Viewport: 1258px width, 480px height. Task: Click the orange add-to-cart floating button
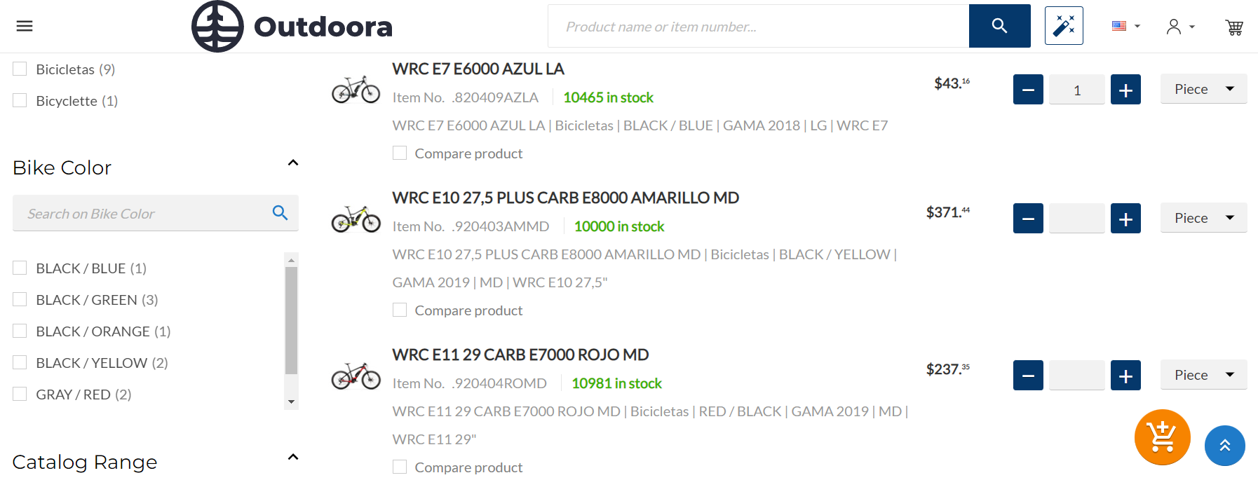[1162, 437]
